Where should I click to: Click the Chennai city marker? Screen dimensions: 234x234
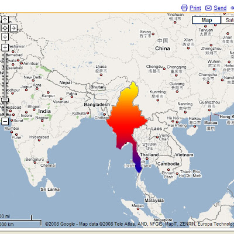pos(48,162)
